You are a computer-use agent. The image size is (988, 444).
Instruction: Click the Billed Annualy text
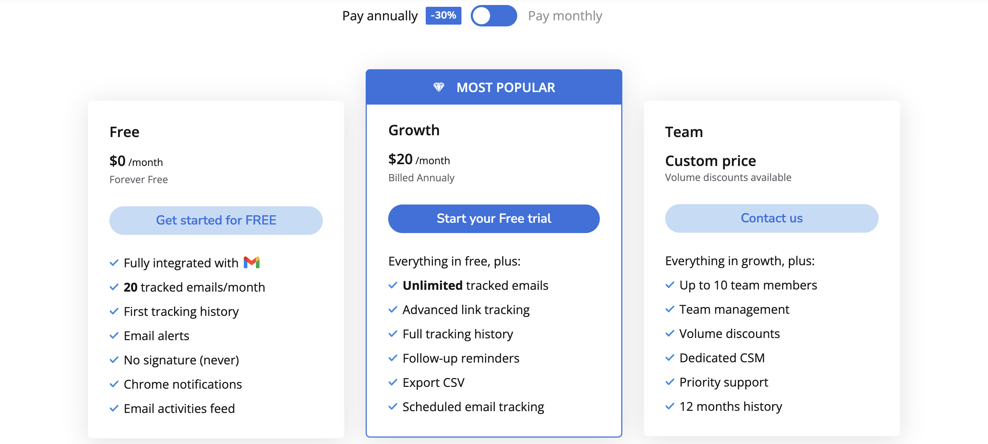[421, 178]
